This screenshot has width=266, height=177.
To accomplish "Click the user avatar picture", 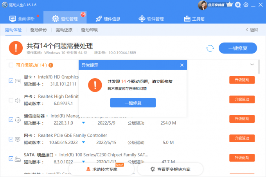I will point(202,5).
